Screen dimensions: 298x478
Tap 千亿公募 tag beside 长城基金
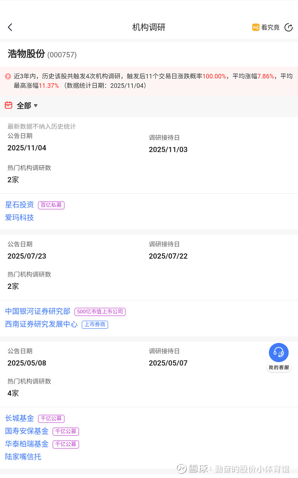point(51,419)
